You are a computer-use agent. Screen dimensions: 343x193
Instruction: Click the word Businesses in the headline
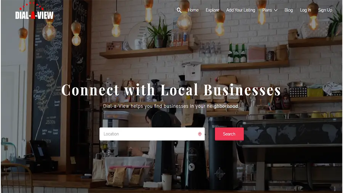coord(242,90)
